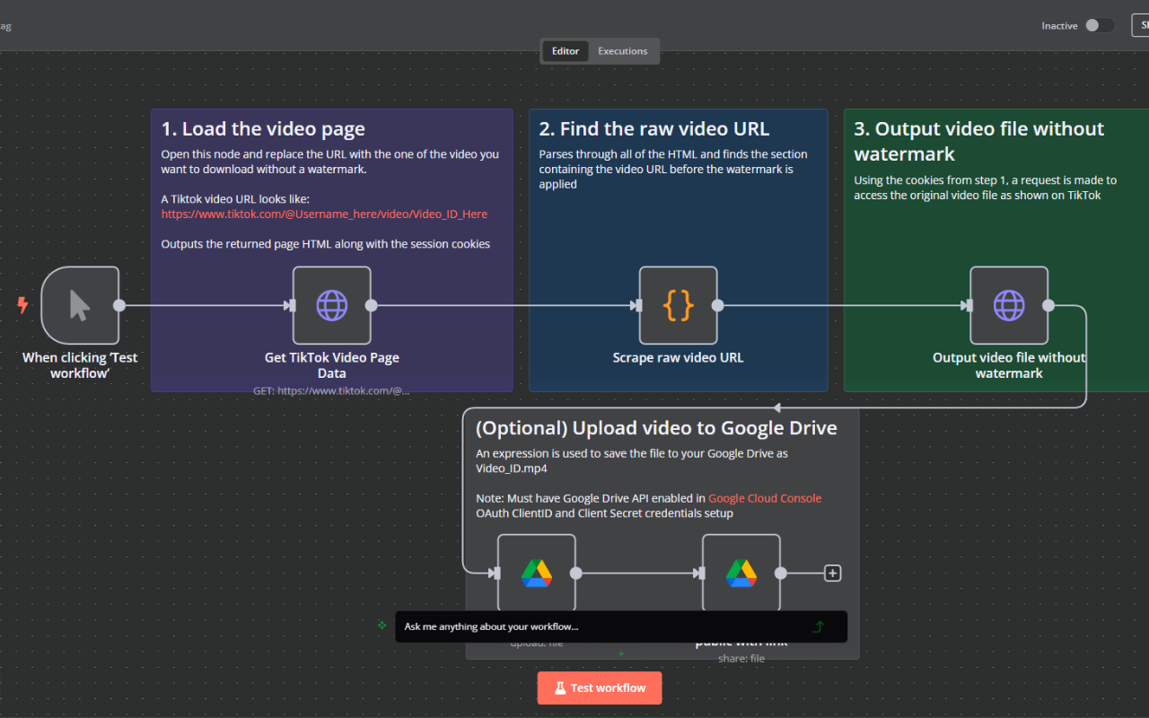Open the Scrape raw video URL code node

[x=678, y=305]
